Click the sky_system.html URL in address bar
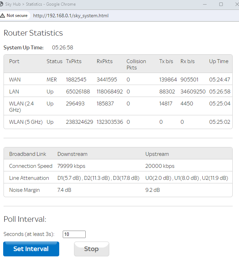 click(x=71, y=16)
